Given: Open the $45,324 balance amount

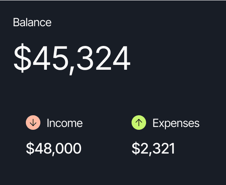Looking at the screenshot, I should 72,59.
